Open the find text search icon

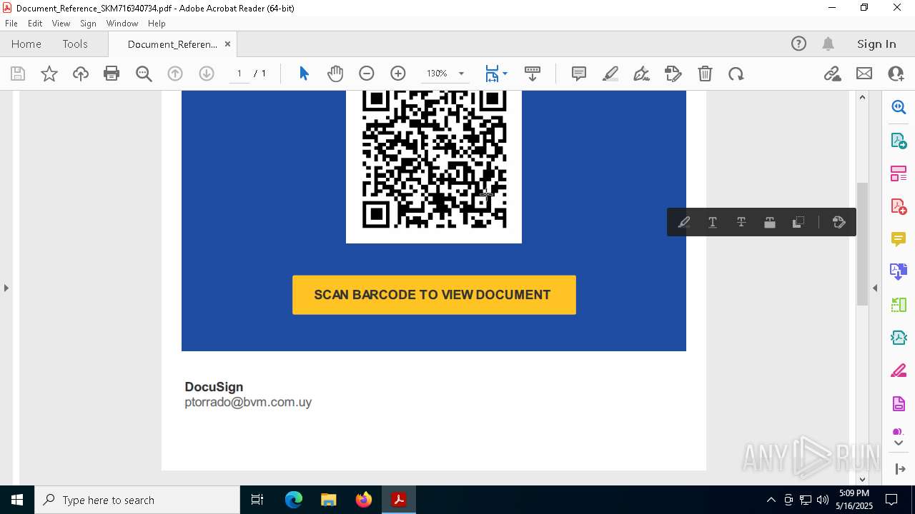pos(144,74)
